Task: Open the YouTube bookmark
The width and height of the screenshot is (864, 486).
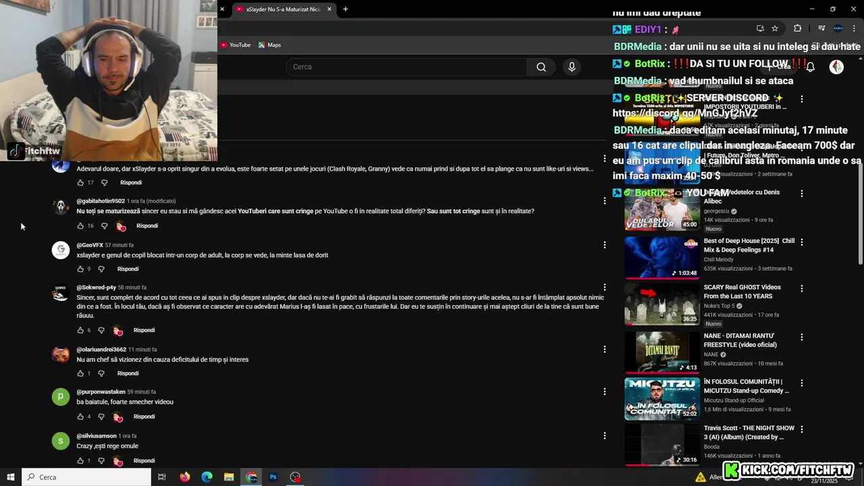Action: (x=236, y=45)
